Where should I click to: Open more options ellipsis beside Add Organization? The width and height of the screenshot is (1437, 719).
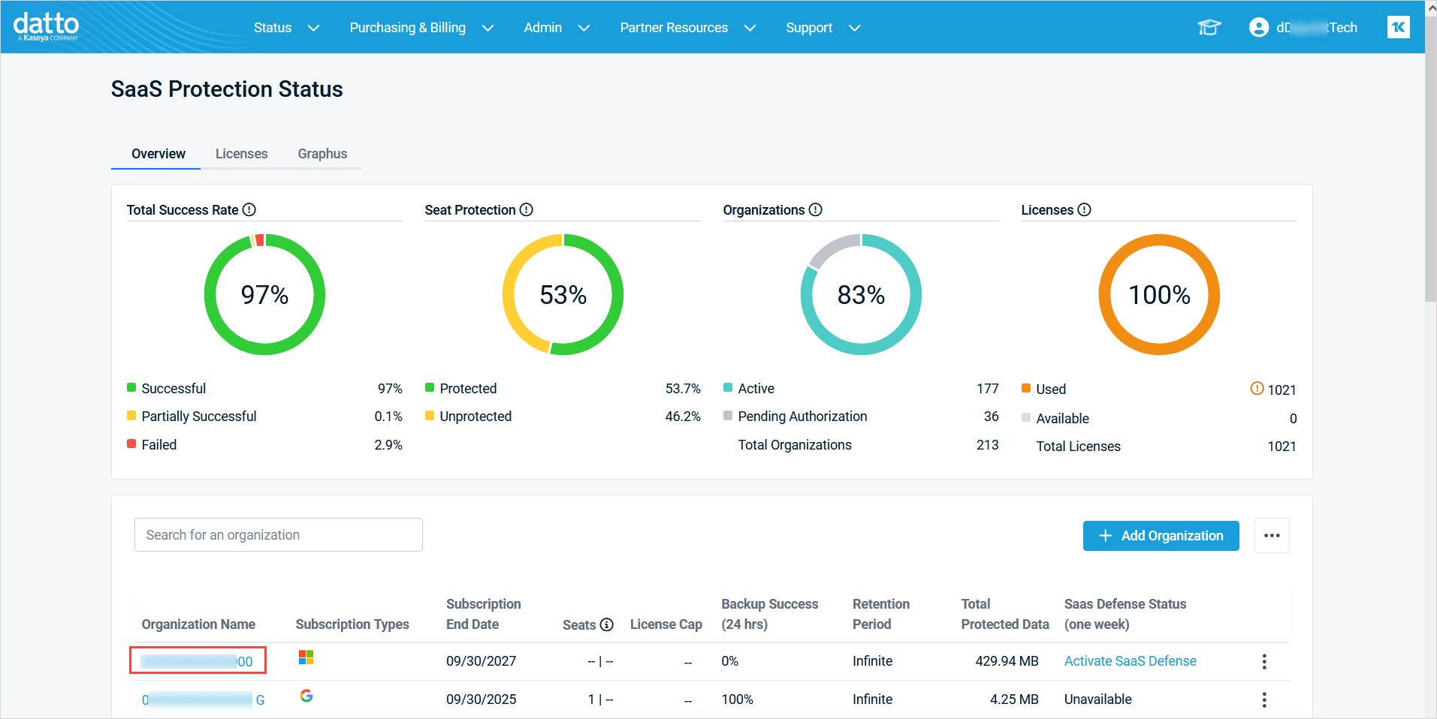pyautogui.click(x=1272, y=536)
